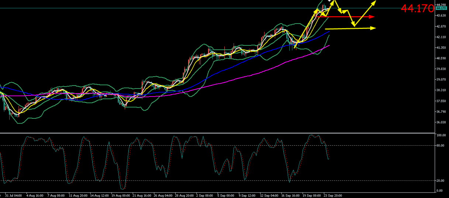
Task: Click the 80.00 overbought level label
Action: pos(441,145)
